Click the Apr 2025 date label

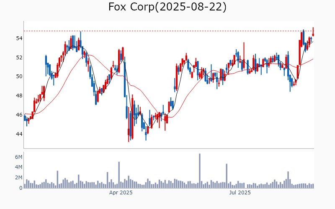tap(121, 193)
